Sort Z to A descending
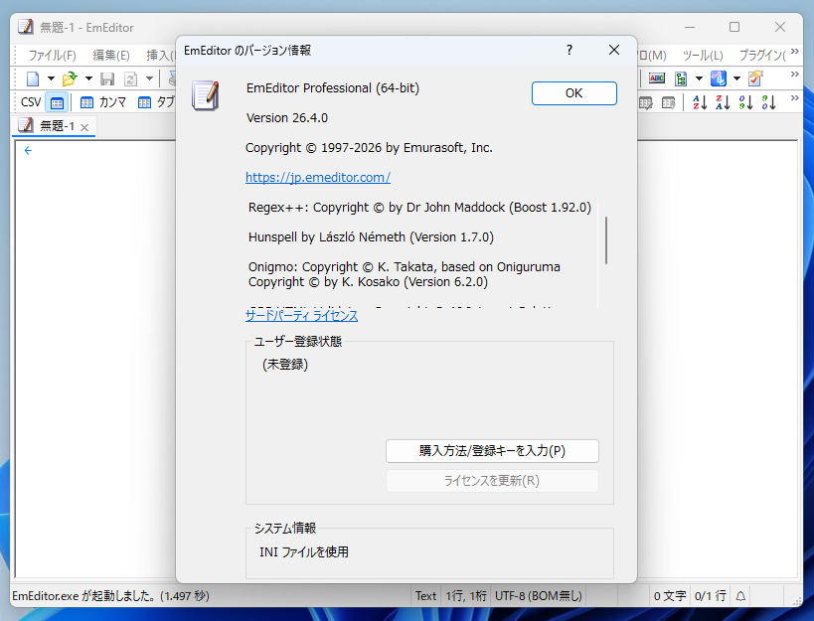814x621 pixels. tap(723, 102)
